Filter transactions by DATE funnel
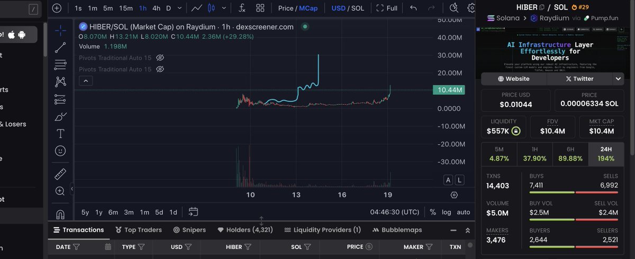This screenshot has width=635, height=259. 76,247
